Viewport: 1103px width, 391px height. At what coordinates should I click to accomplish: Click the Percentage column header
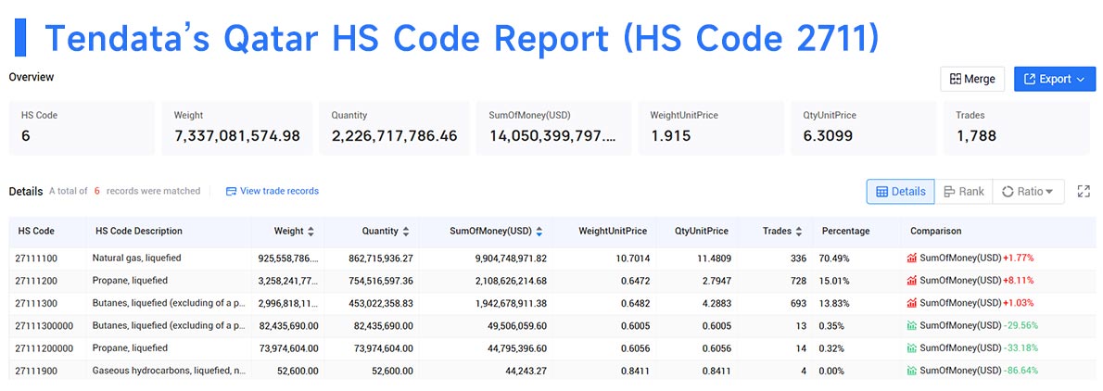click(845, 231)
